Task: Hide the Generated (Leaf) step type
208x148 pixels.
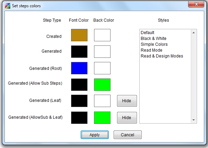Action: 127,101
